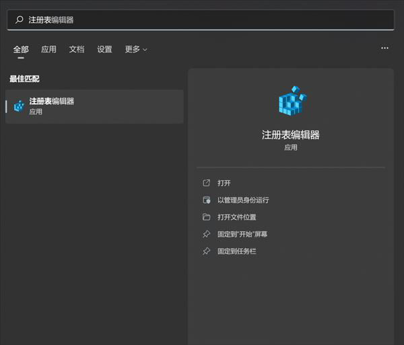Click the large Registry Editor cube icon
Screen dimensions: 404x345
click(x=293, y=101)
